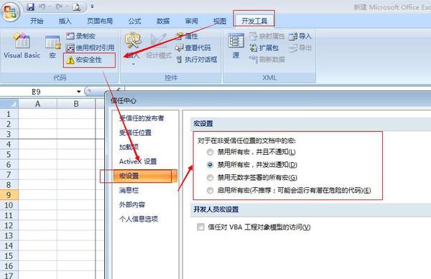Click cell B12 in the worksheet

[76, 225]
